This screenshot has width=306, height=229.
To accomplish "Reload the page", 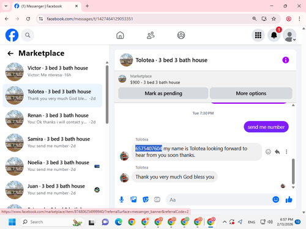I will tap(28, 19).
